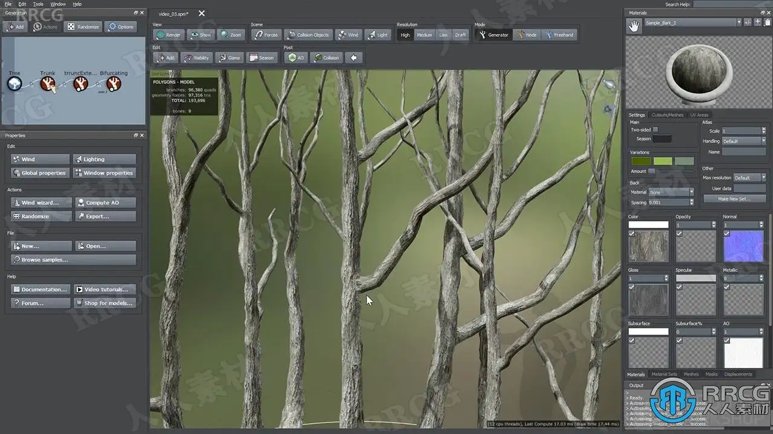This screenshot has height=434, width=773.
Task: Open the Max resolution dropdown
Action: (x=749, y=178)
